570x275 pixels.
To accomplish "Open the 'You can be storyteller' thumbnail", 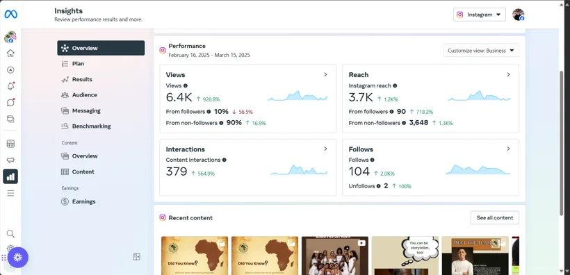I will (x=405, y=256).
